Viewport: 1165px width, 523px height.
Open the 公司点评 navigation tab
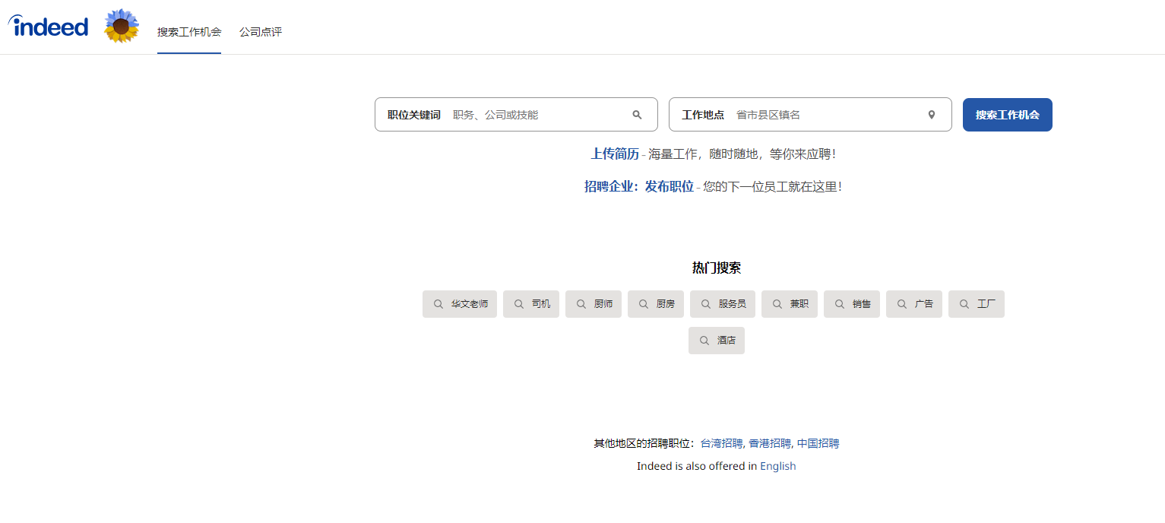pyautogui.click(x=261, y=32)
